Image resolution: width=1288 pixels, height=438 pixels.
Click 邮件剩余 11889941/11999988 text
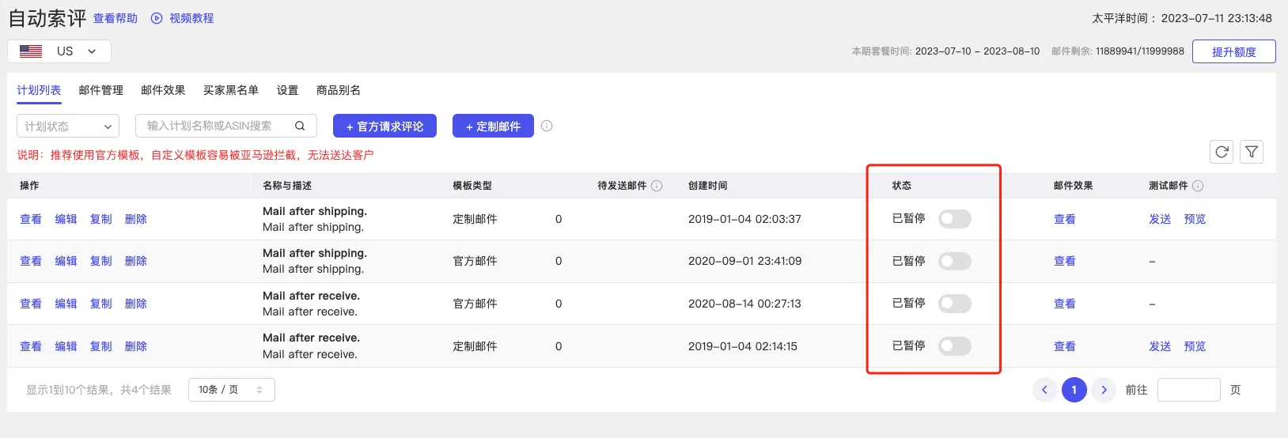[1118, 51]
